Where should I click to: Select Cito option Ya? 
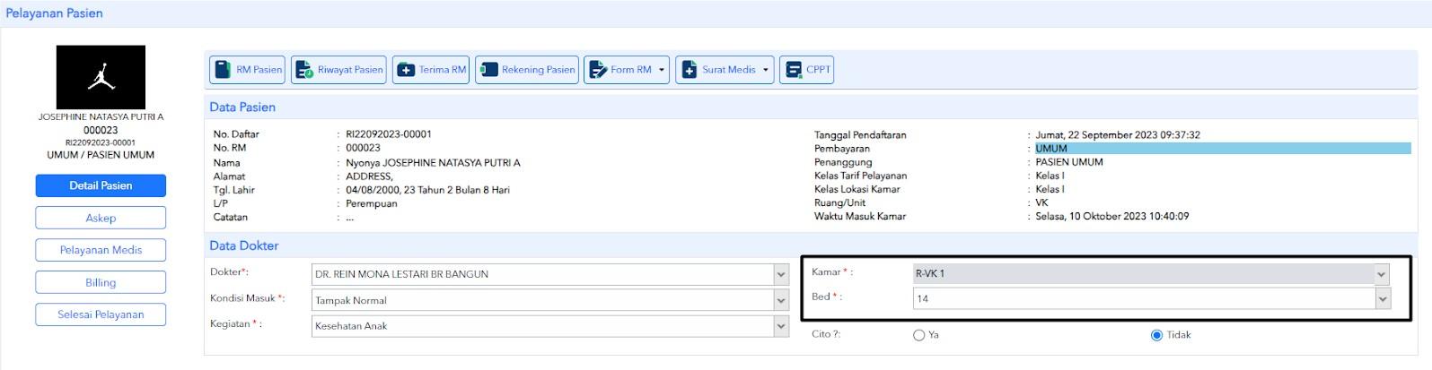[x=918, y=335]
